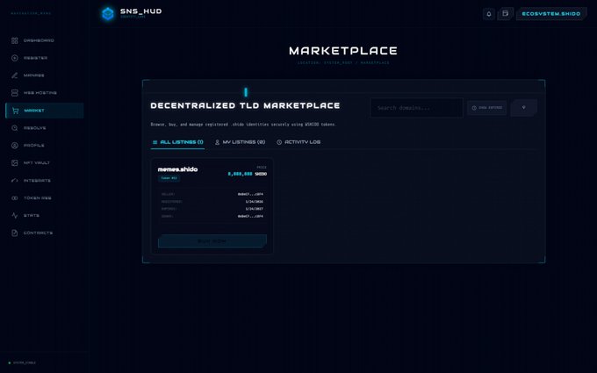Toggle the Show Expired option

pos(486,108)
